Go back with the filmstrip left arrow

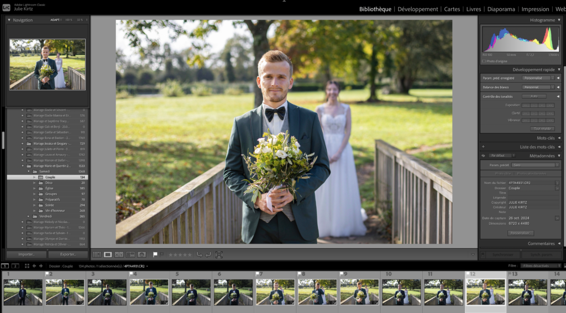click(34, 266)
